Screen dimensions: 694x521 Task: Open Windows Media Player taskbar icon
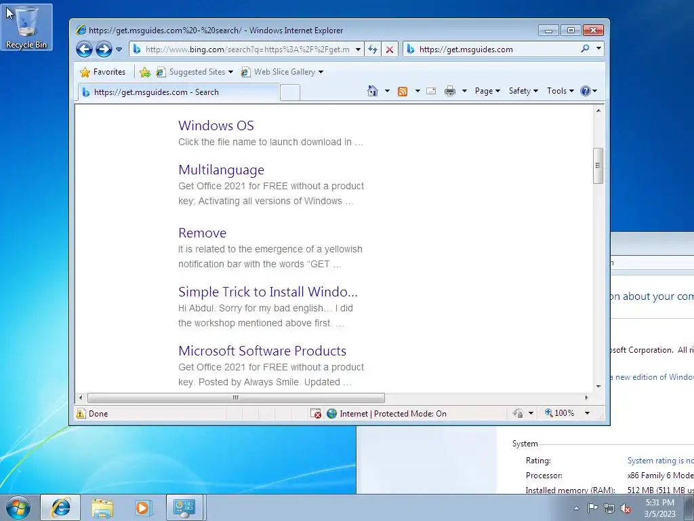[144, 507]
